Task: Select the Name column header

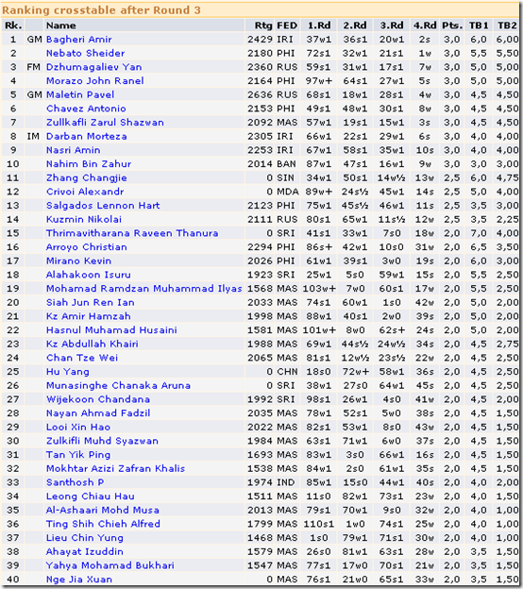Action: [60, 25]
